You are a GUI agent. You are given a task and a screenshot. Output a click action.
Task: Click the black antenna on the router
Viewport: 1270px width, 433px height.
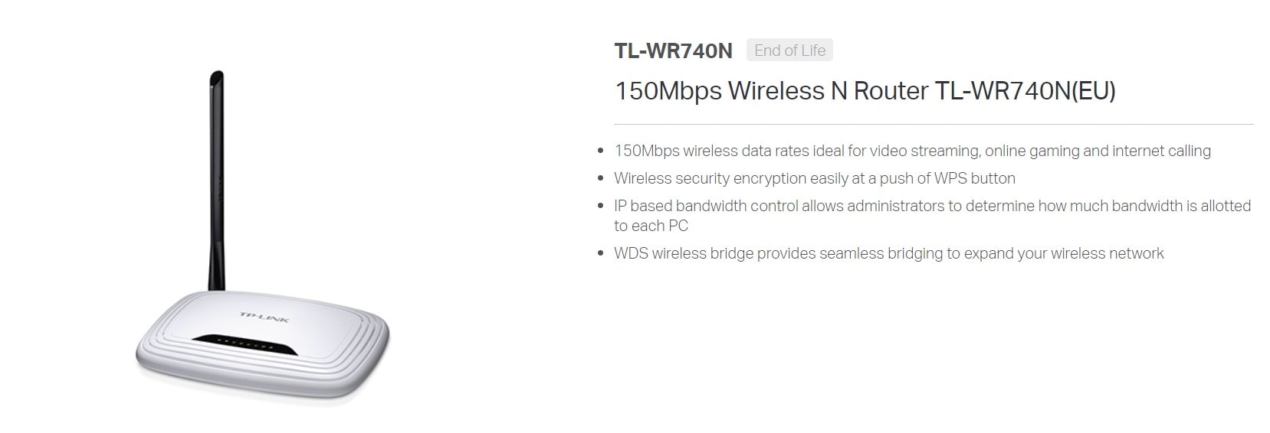[x=216, y=181]
